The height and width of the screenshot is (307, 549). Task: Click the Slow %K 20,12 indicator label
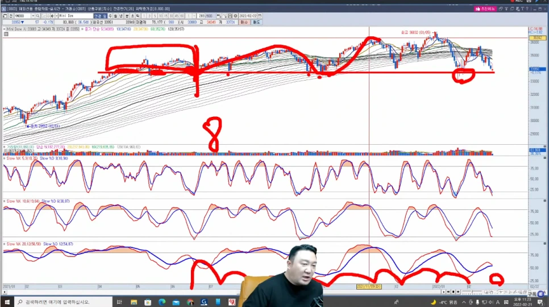pyautogui.click(x=24, y=243)
